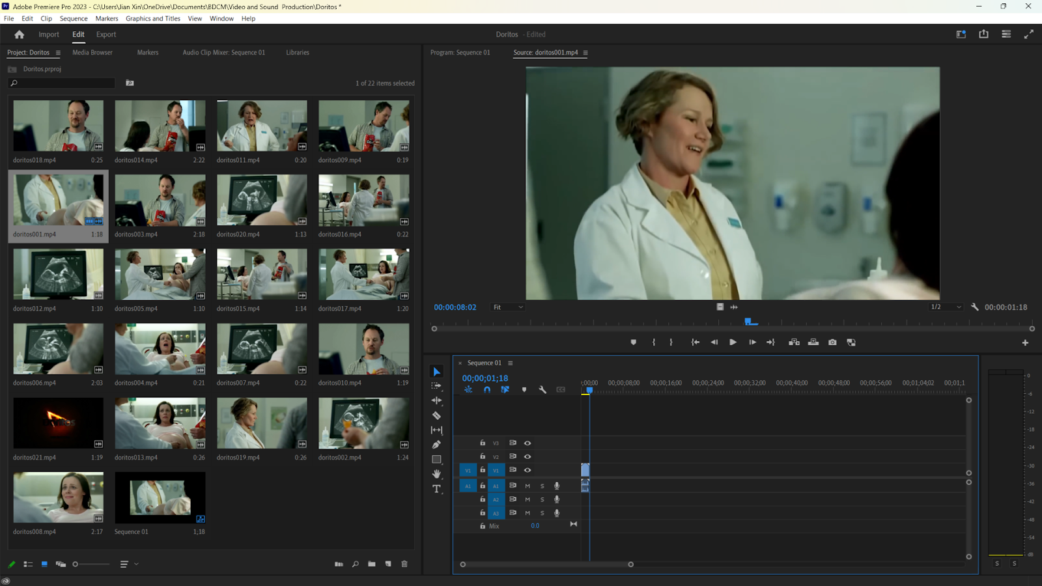Image resolution: width=1042 pixels, height=586 pixels.
Task: Toggle Snap in Timeline magnet icon
Action: tap(487, 389)
